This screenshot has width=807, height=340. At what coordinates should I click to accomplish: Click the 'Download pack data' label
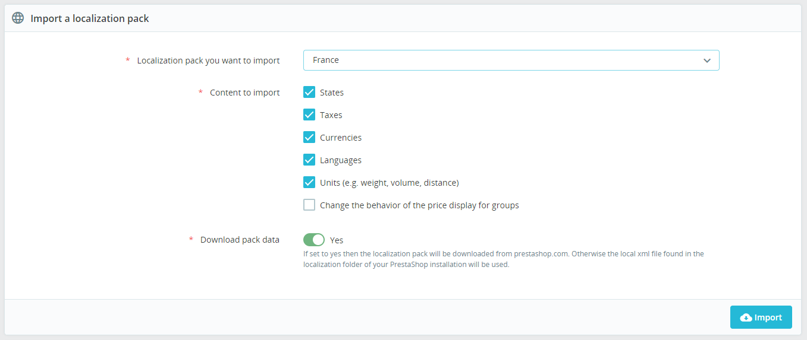(240, 240)
